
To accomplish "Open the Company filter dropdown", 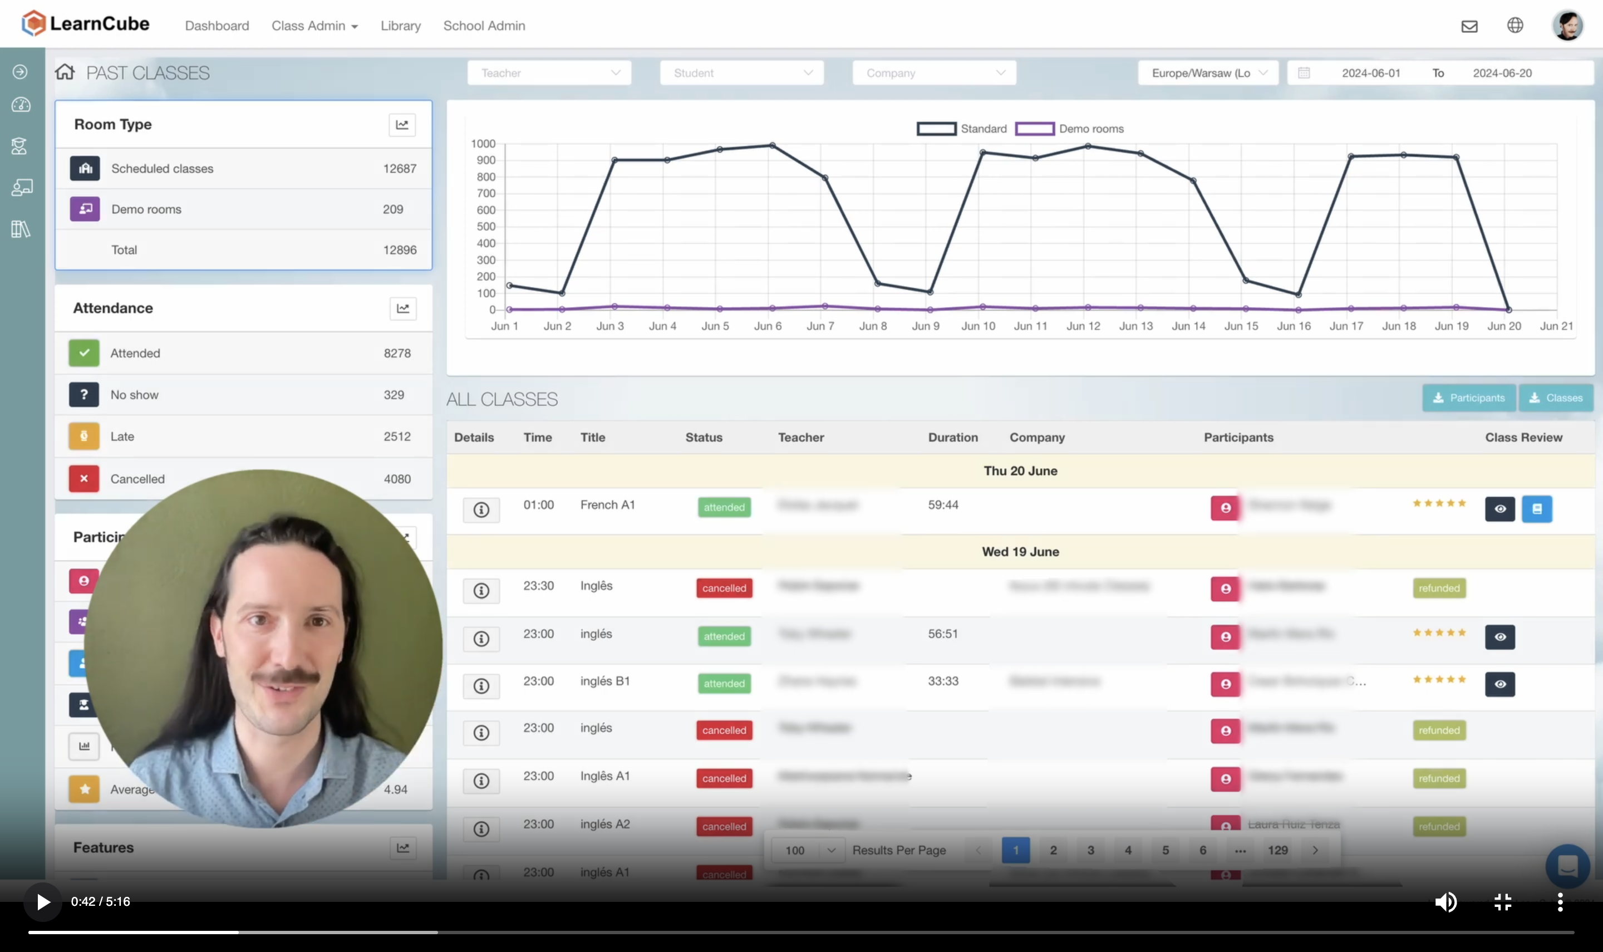I will click(933, 72).
